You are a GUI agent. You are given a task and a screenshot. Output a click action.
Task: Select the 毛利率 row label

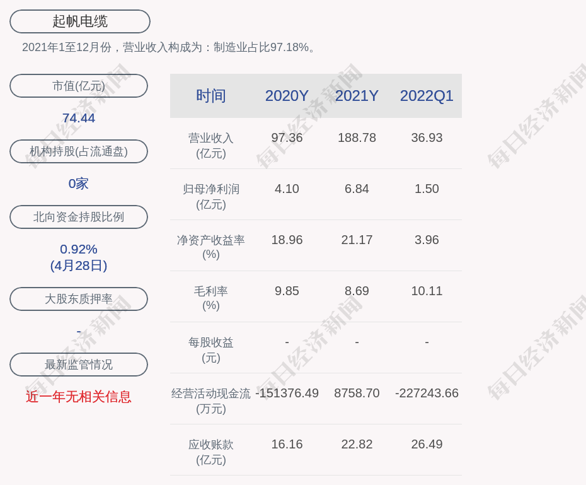coord(211,298)
